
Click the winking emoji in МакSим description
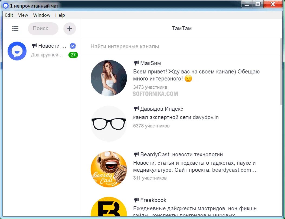188,79
